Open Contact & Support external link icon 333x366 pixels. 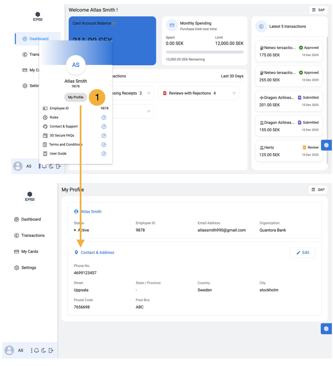click(x=104, y=127)
